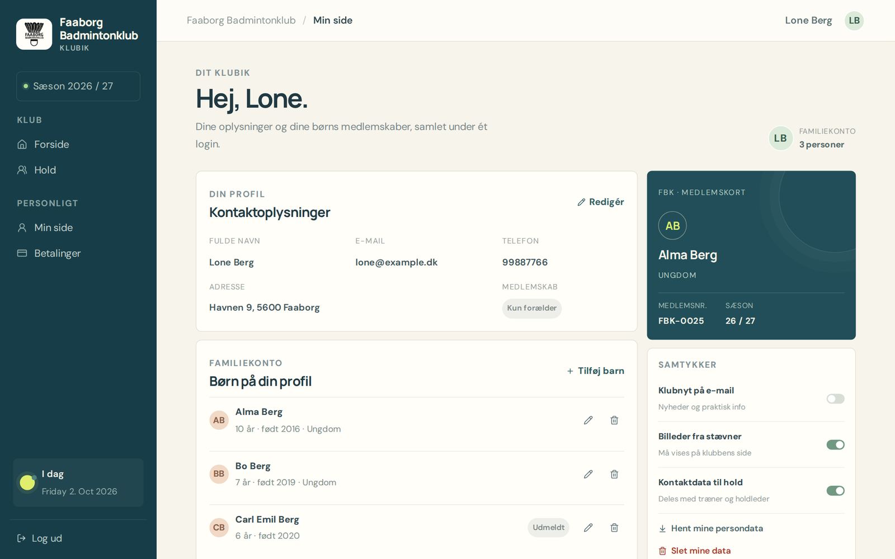Enable the Klubnyt på e-mail toggle
This screenshot has height=559, width=895.
click(835, 399)
